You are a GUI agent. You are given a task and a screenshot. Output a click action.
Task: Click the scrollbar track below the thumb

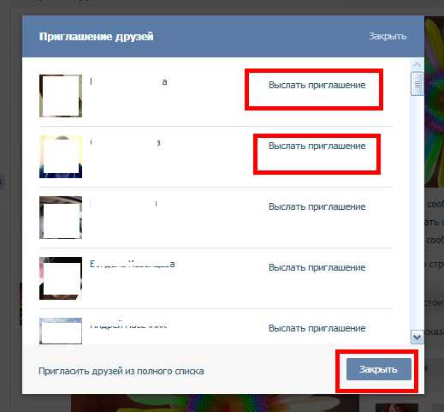pos(417,213)
